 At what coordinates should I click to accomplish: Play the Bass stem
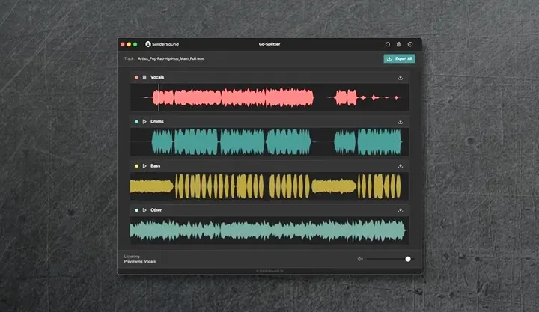pos(144,165)
